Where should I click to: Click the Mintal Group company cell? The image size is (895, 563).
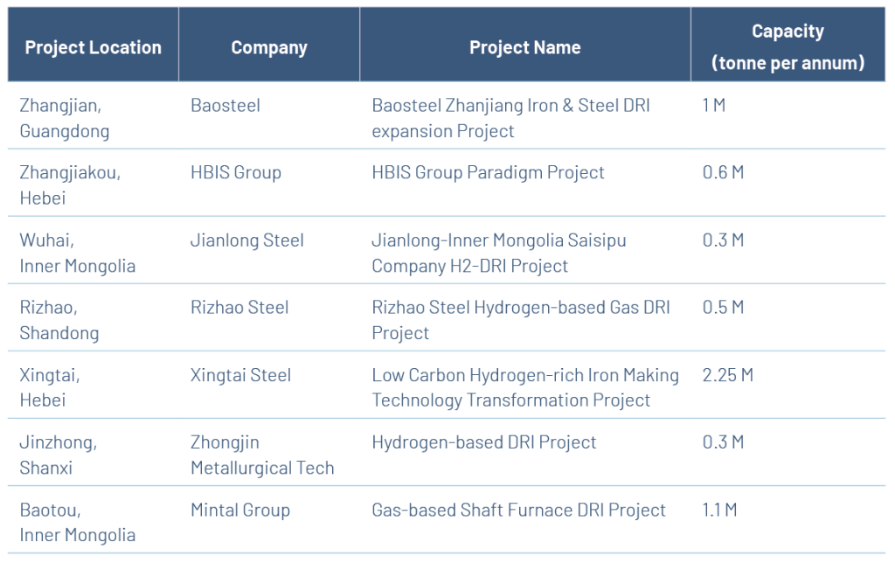[240, 510]
